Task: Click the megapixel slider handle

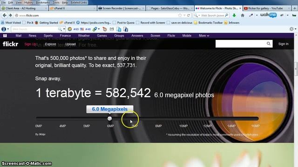Action: (x=110, y=119)
